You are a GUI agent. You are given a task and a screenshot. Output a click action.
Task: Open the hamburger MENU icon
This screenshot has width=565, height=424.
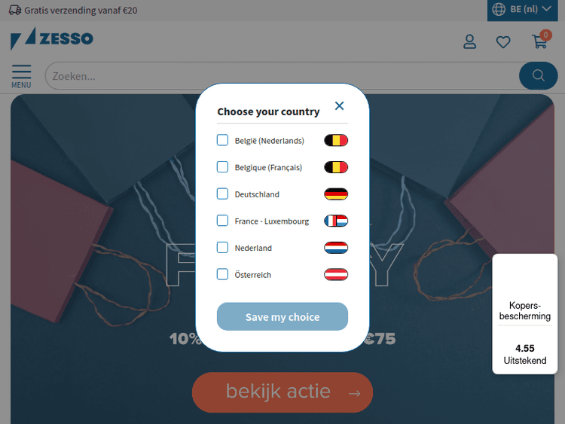(x=21, y=76)
